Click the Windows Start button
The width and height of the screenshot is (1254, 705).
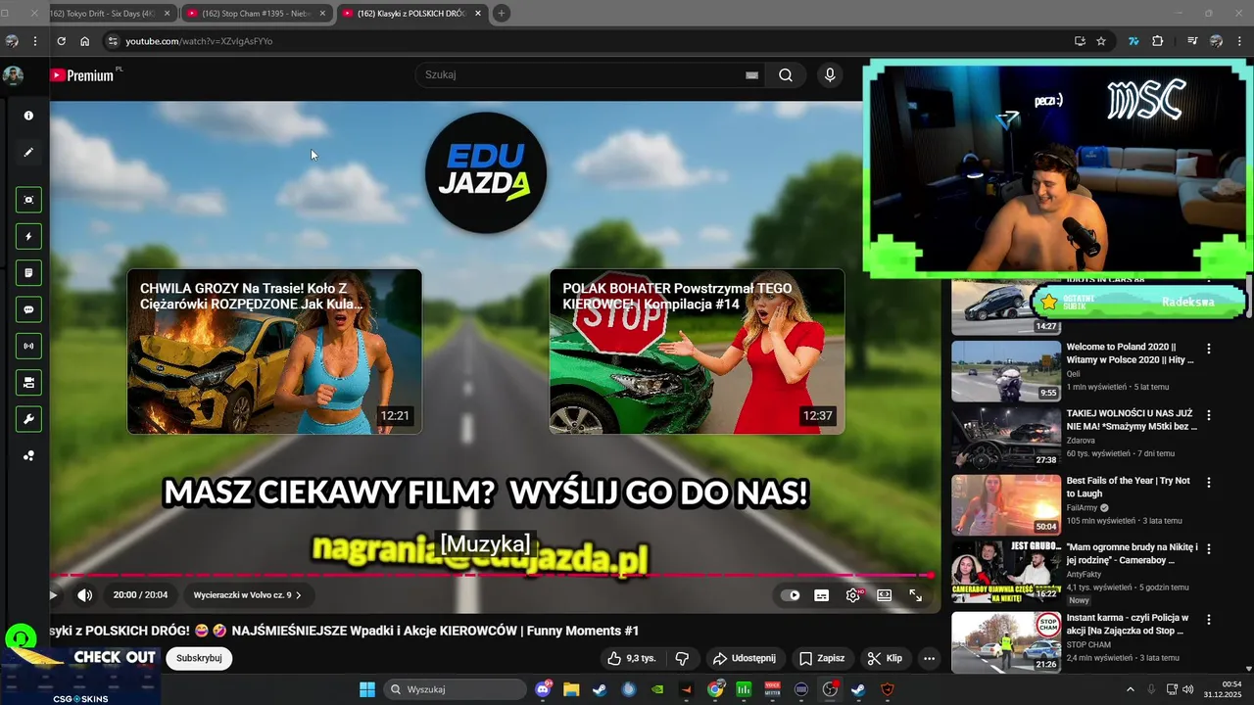click(x=367, y=689)
